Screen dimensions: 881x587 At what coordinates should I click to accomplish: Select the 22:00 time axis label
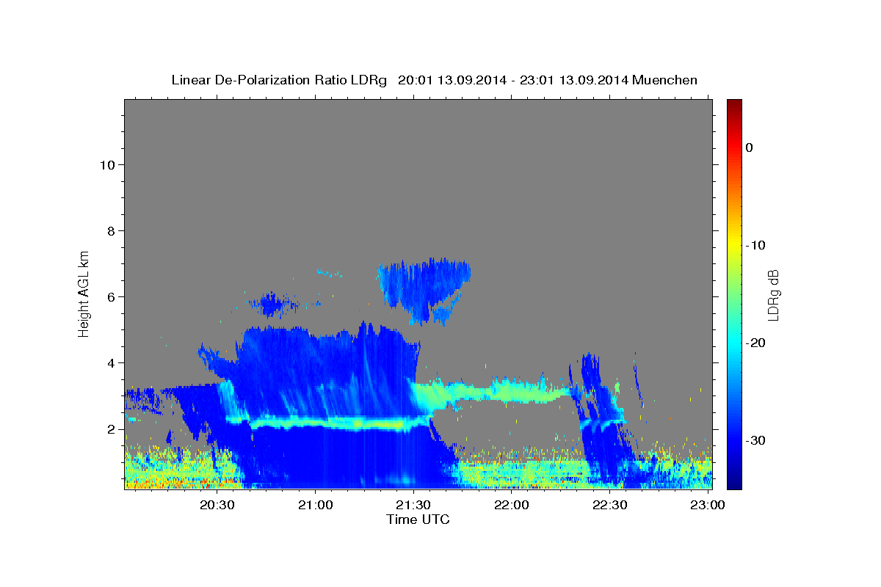tap(512, 505)
